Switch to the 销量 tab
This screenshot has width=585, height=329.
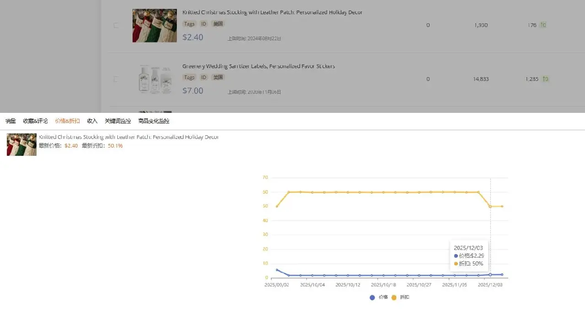coord(10,121)
